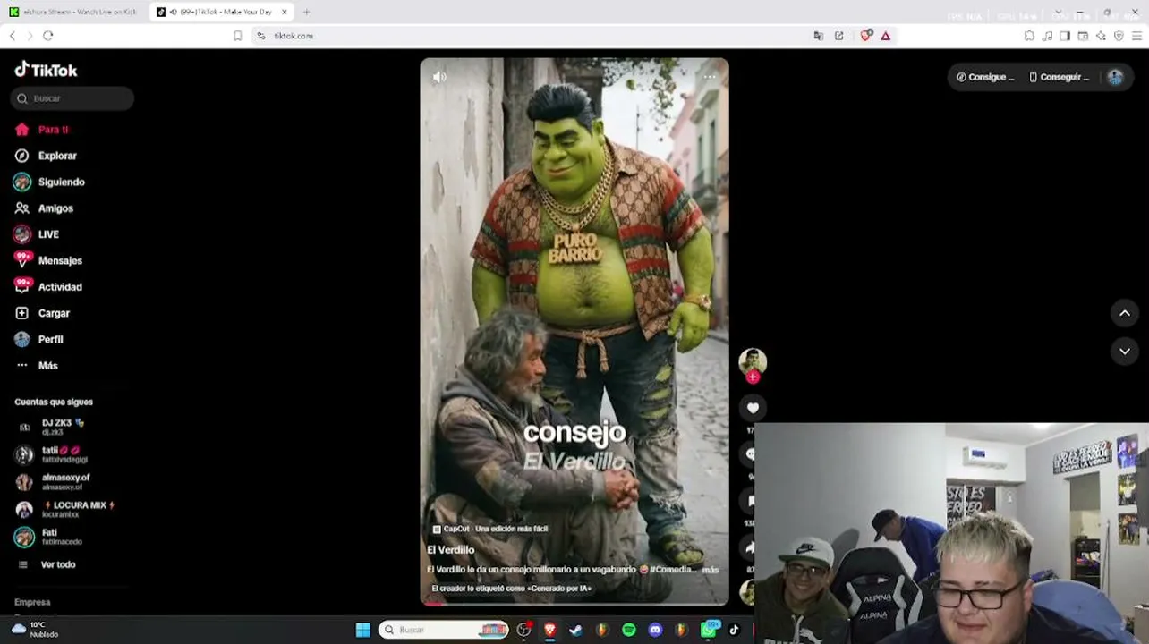Viewport: 1149px width, 644px height.
Task: Go to next video with down arrow
Action: click(1125, 351)
